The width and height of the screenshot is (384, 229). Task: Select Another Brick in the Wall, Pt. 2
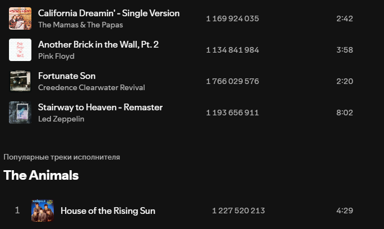coord(98,45)
